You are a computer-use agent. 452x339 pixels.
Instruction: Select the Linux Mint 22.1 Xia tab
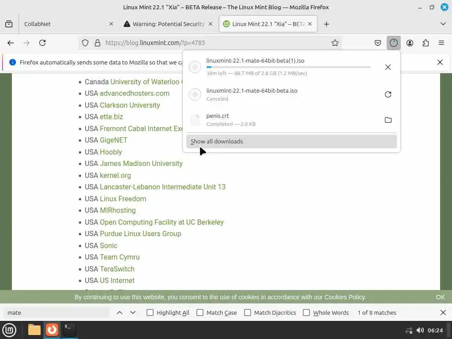(x=268, y=24)
